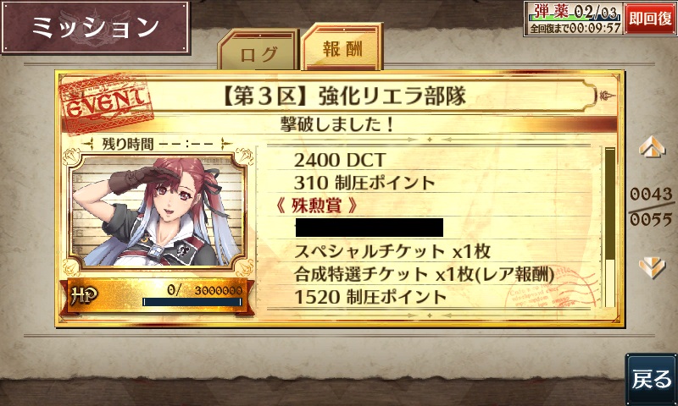
Task: Click the 弾薬 02/03 ammo gauge
Action: click(x=574, y=12)
